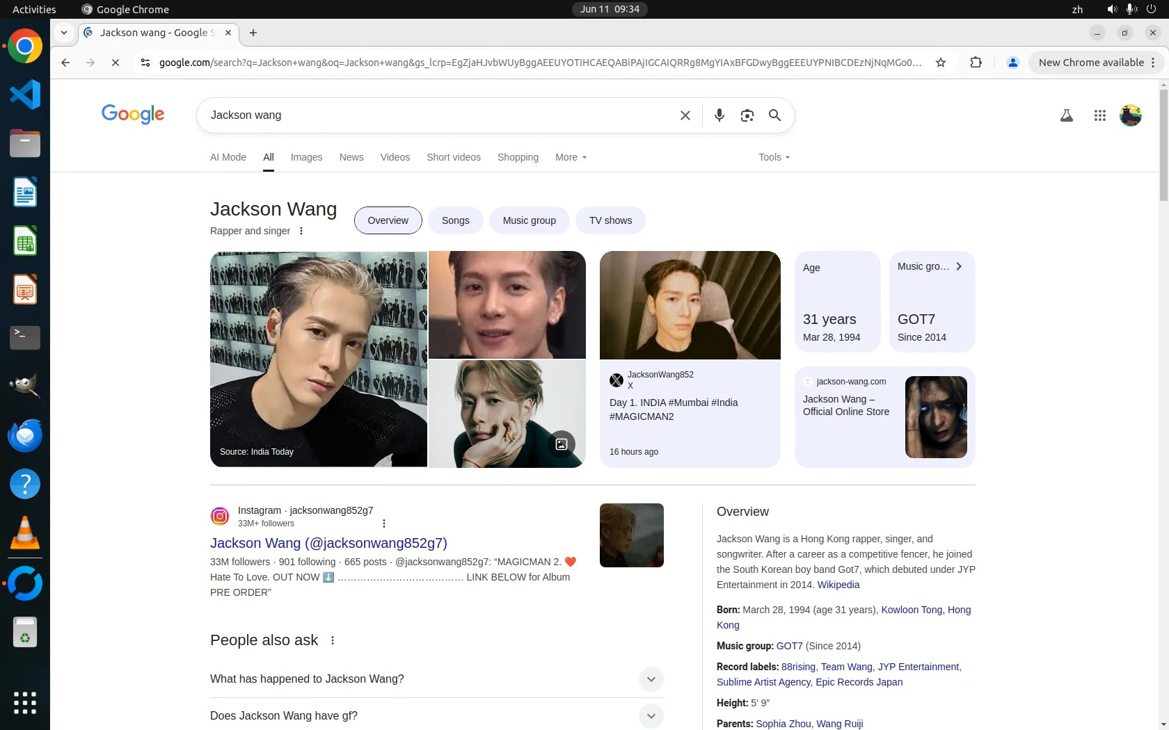Switch to the Images tab
The image size is (1169, 730).
click(306, 157)
